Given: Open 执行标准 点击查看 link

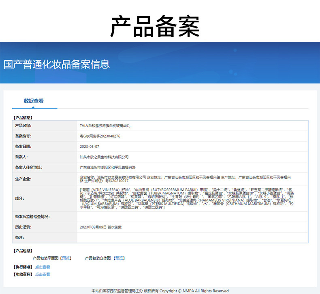Looking at the screenshot, I should click(43, 267).
